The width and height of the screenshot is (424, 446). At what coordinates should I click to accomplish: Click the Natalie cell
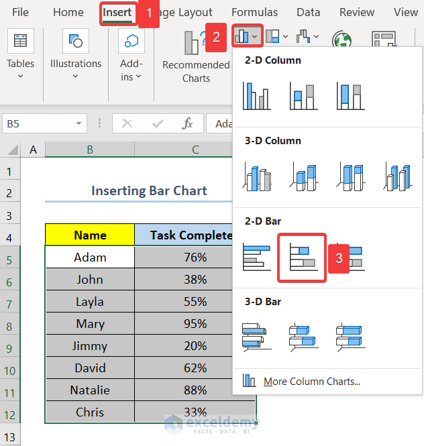90,390
